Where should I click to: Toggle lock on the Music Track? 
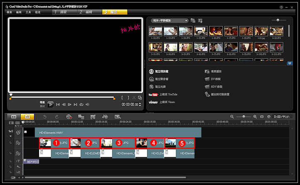(x=10, y=172)
